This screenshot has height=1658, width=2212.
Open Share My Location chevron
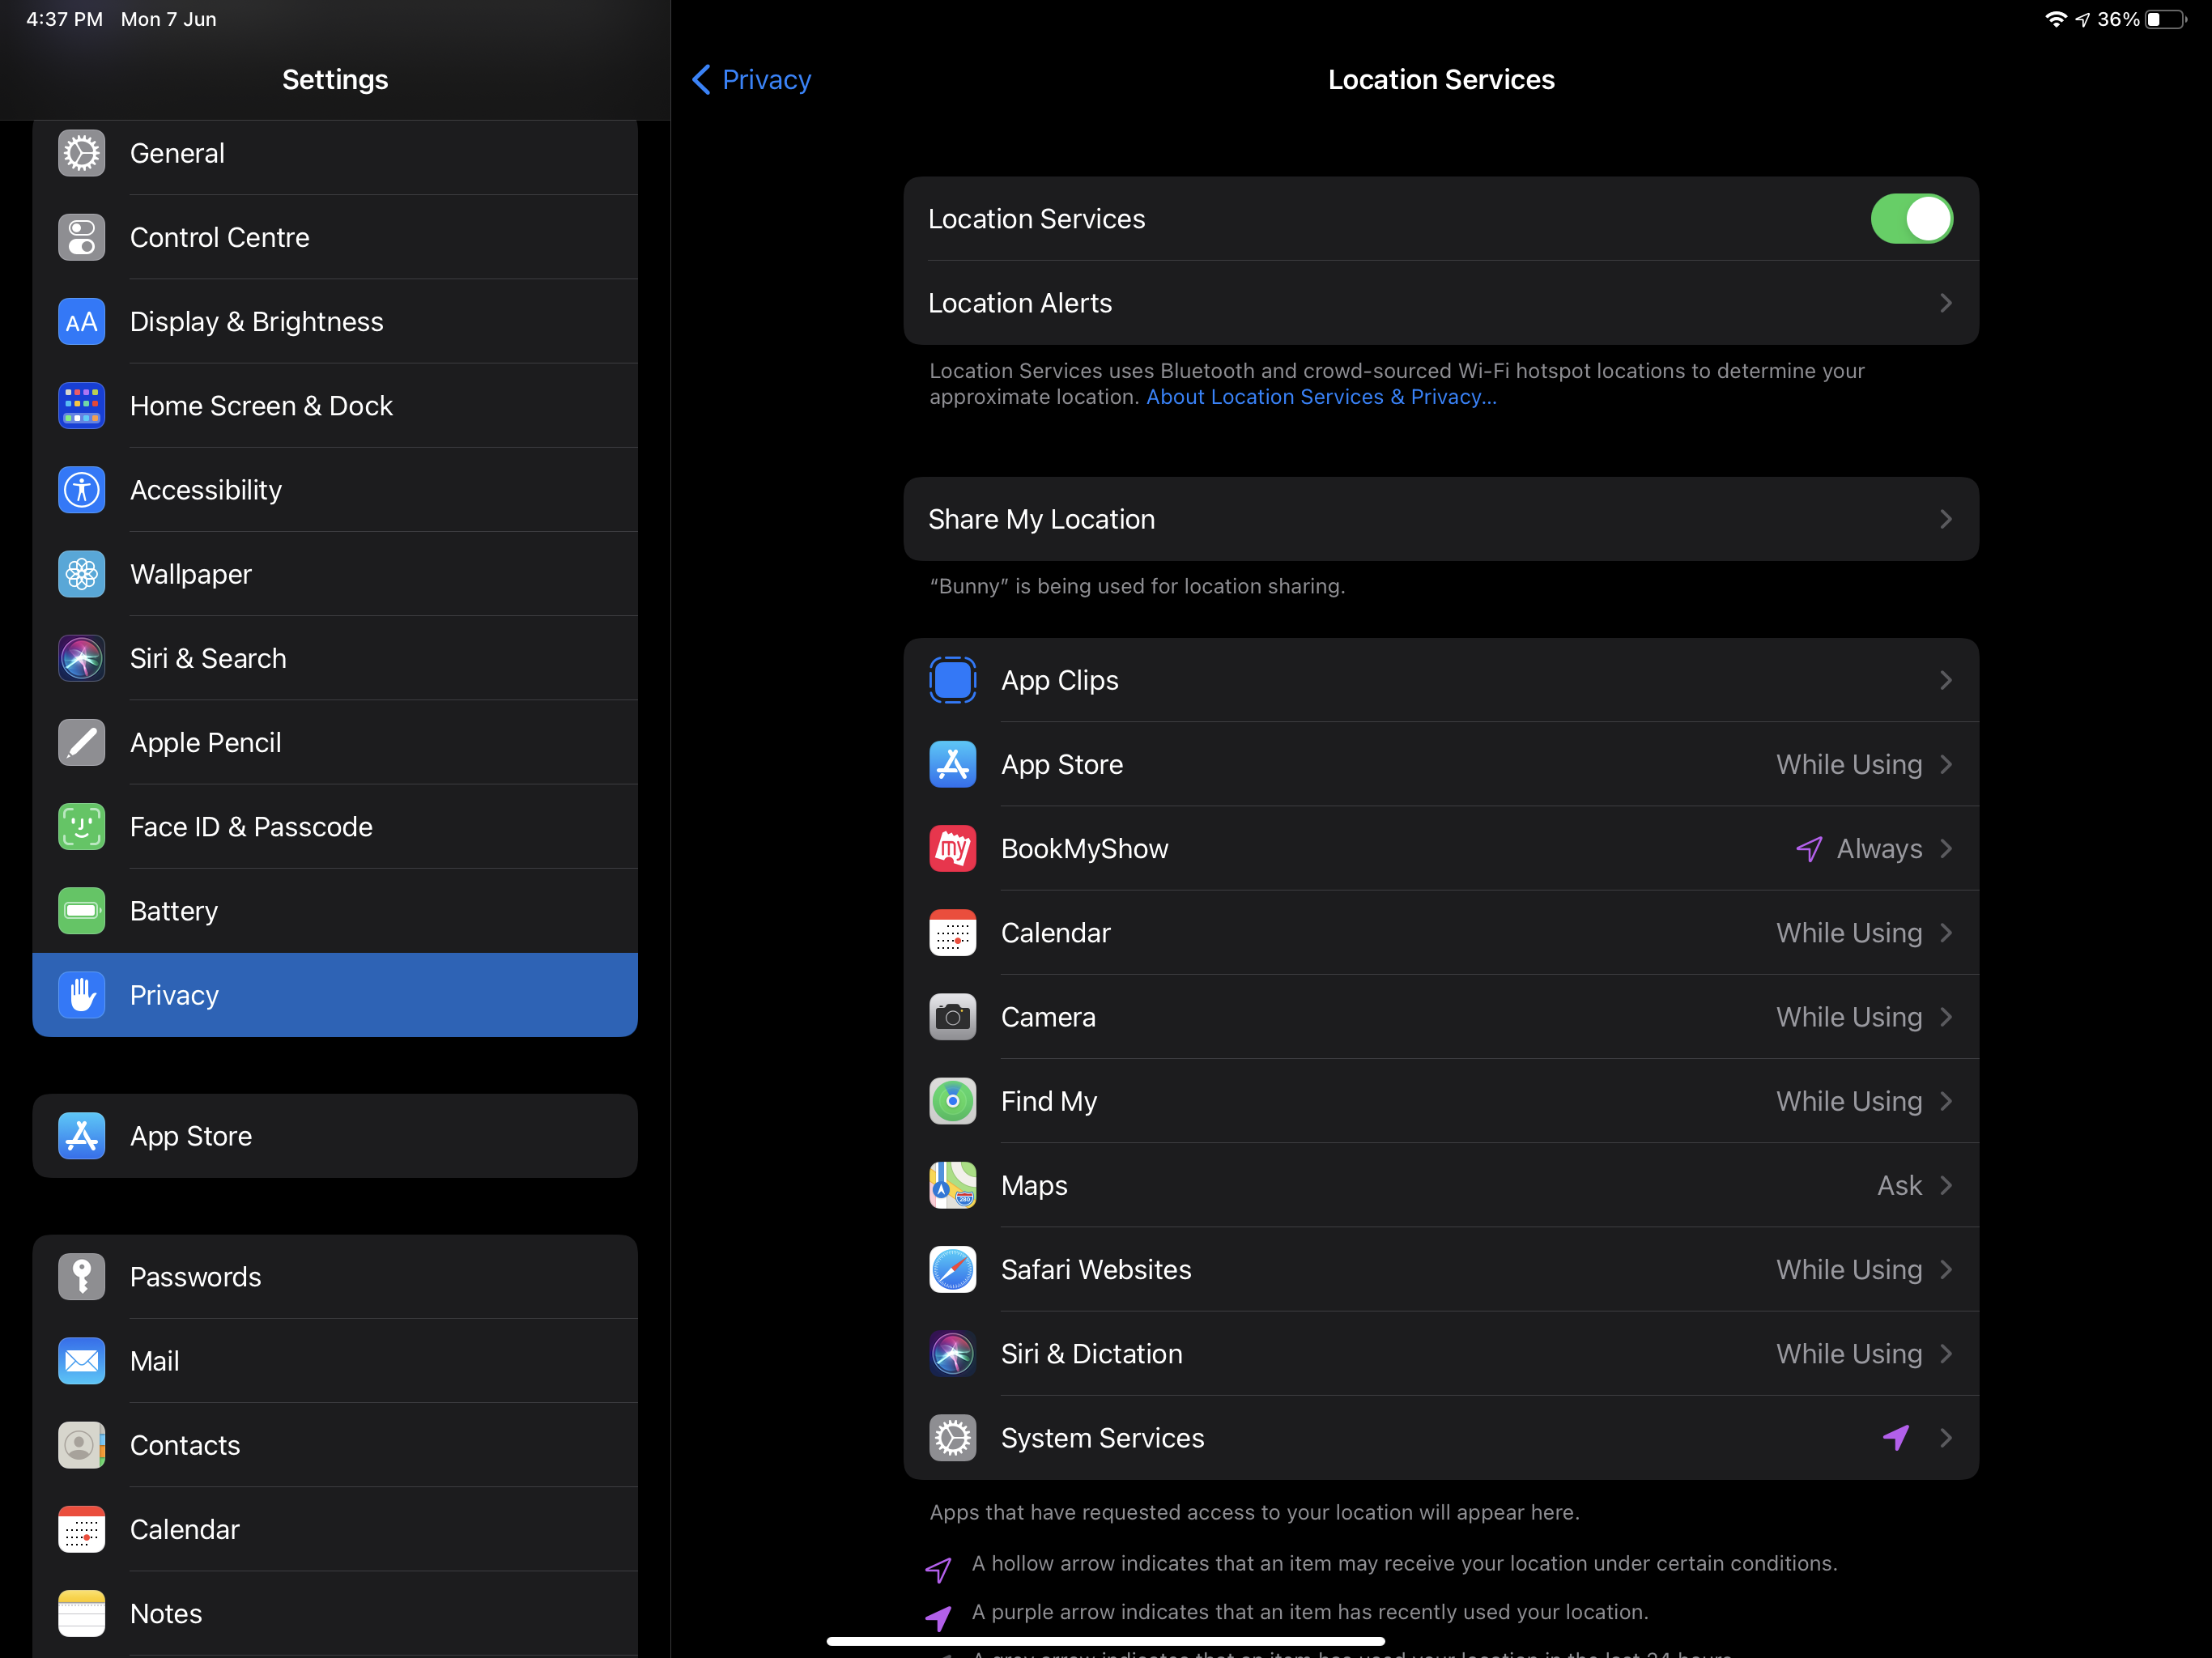[x=1945, y=519]
